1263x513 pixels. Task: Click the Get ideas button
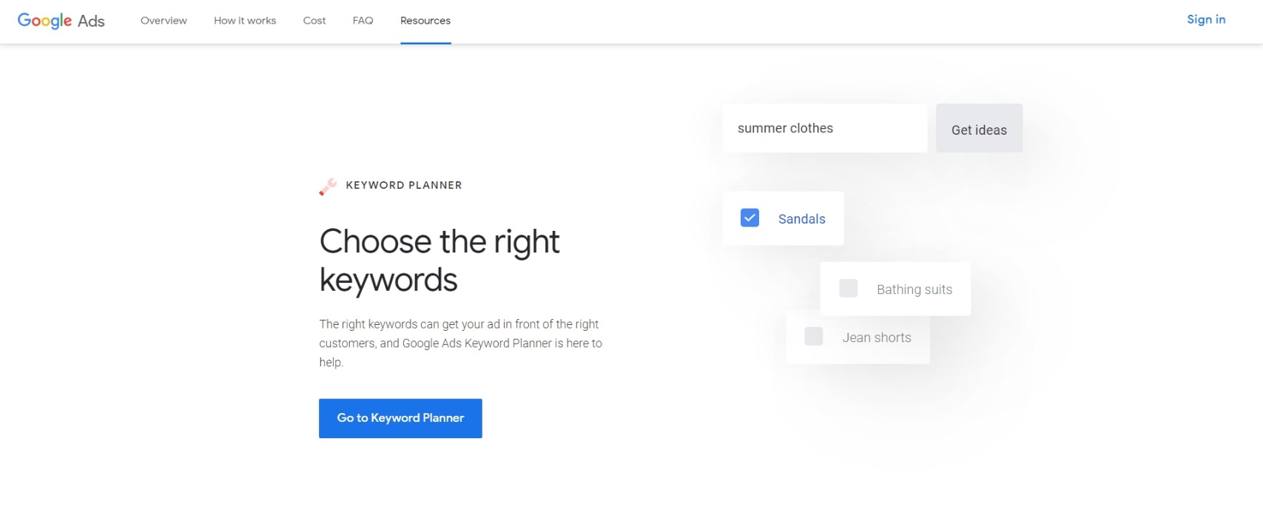click(x=979, y=129)
